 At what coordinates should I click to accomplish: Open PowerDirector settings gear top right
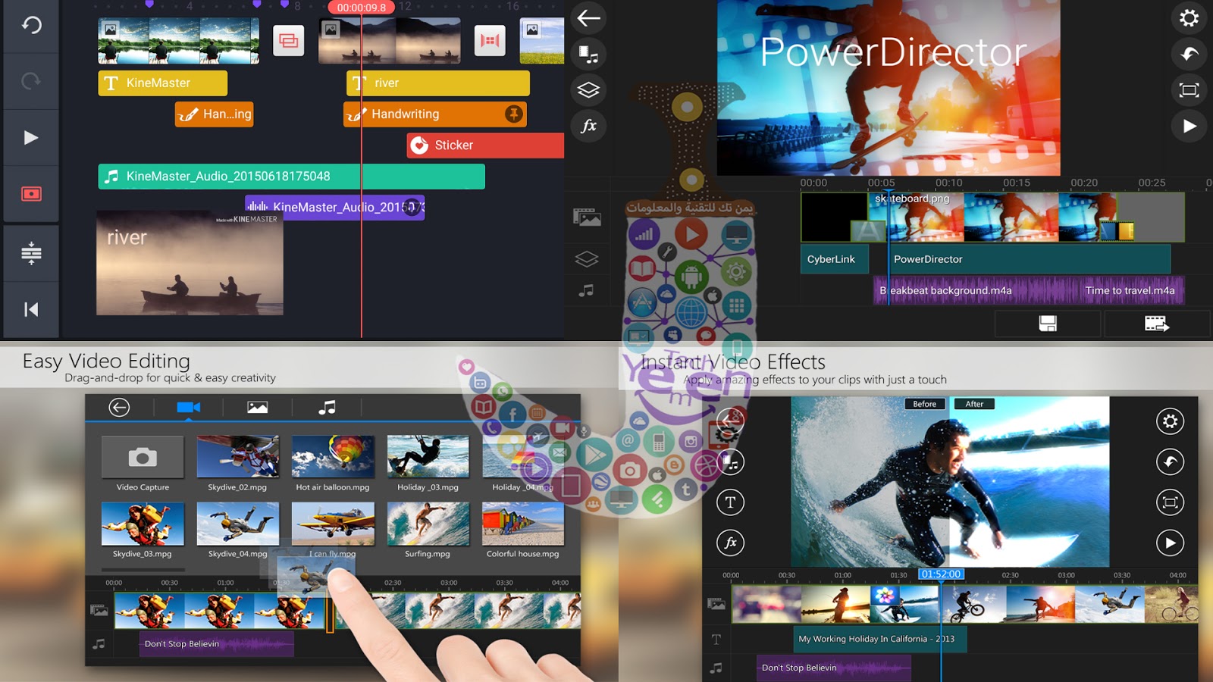tap(1189, 18)
